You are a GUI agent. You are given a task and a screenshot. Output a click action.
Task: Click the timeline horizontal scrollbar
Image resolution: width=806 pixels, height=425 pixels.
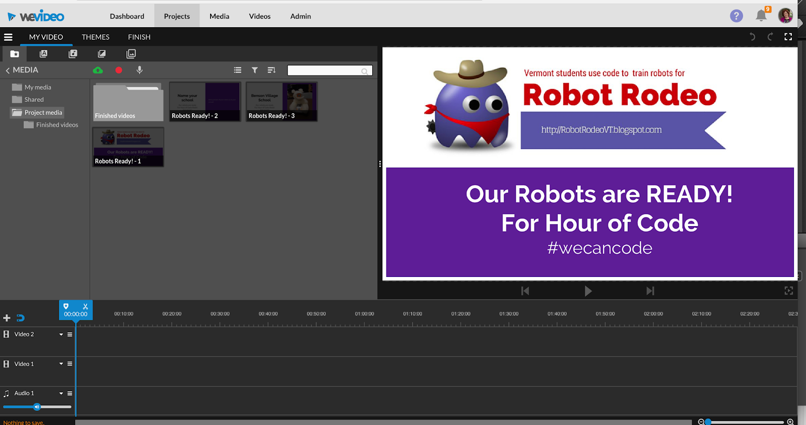(x=383, y=422)
